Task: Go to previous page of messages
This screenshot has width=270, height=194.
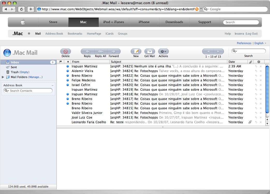Action: pyautogui.click(x=208, y=51)
